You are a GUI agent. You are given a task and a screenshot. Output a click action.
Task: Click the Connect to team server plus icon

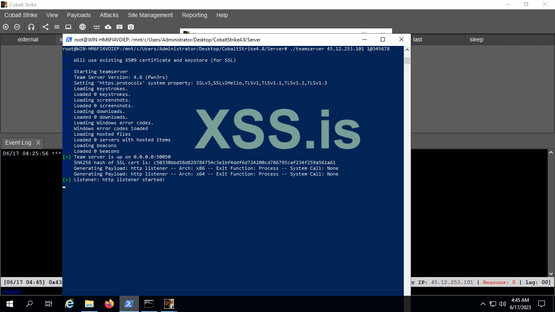[6, 27]
